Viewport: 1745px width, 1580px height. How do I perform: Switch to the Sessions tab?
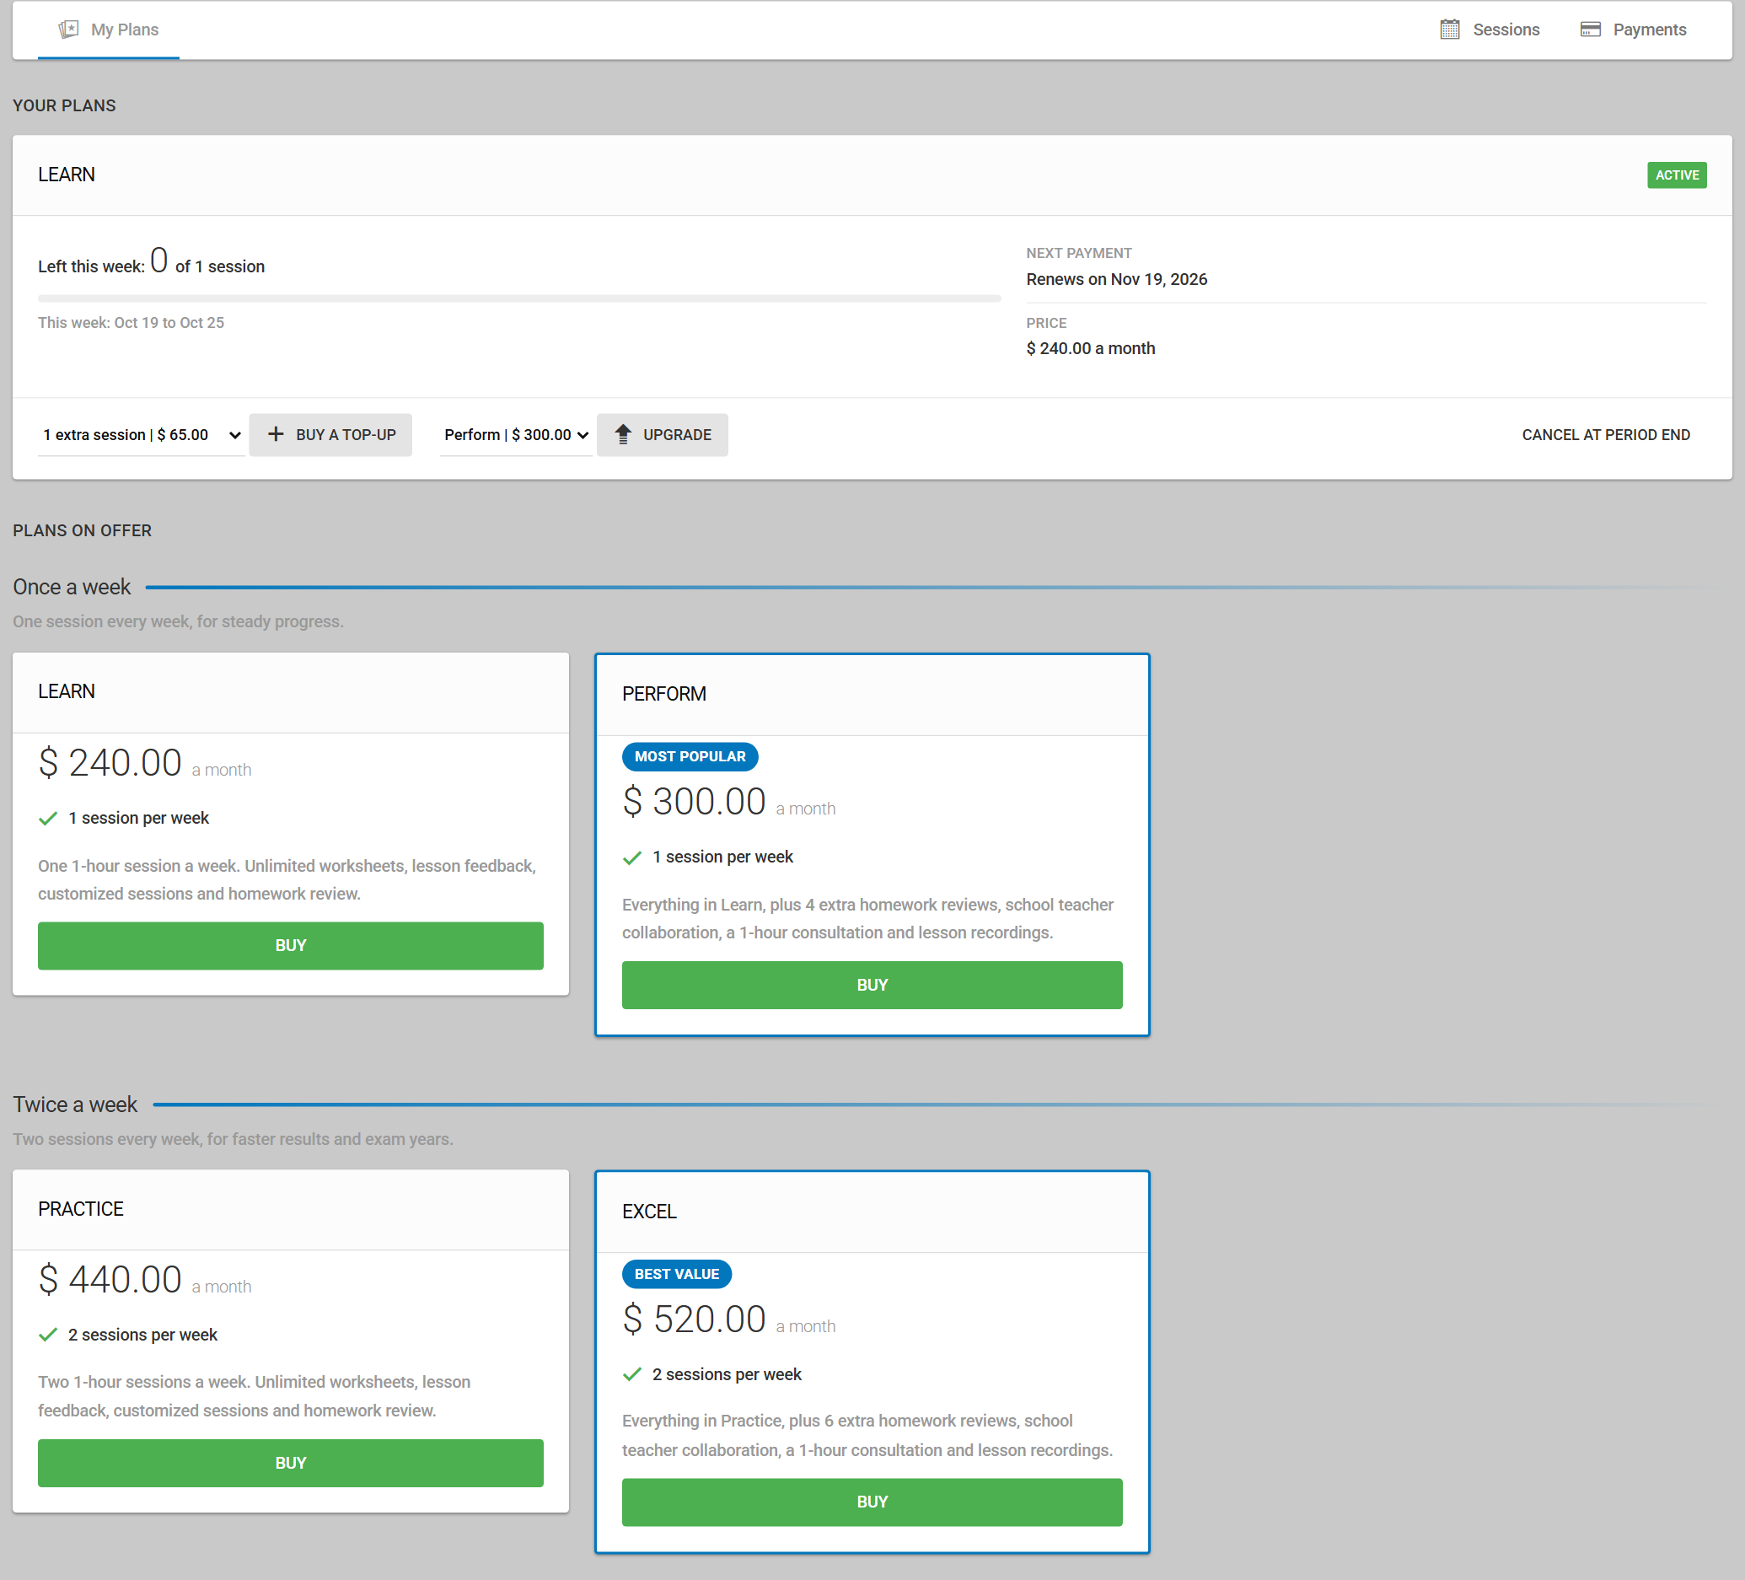click(1490, 30)
